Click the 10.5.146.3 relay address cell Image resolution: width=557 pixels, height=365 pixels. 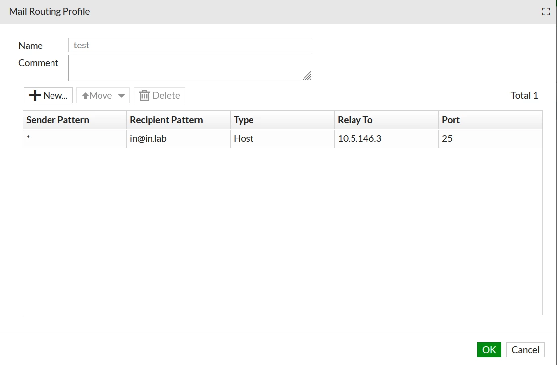[386, 138]
